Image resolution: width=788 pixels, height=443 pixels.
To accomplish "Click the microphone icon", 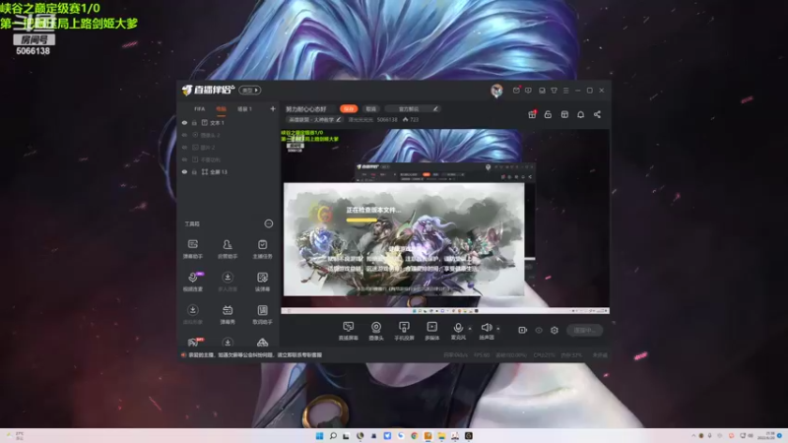I will pyautogui.click(x=458, y=328).
